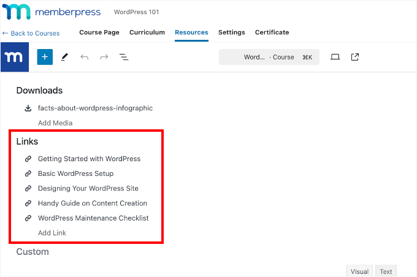
Task: Open the Document Overview list icon
Action: [x=124, y=57]
